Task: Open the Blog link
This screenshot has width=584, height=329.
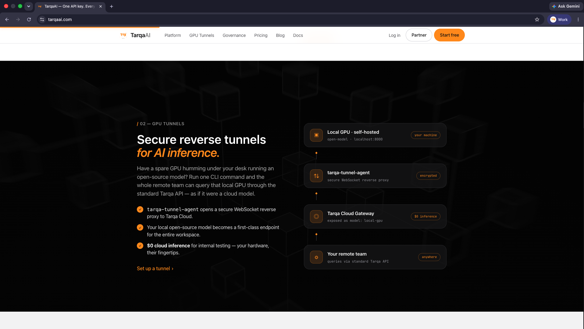Action: coord(280,35)
